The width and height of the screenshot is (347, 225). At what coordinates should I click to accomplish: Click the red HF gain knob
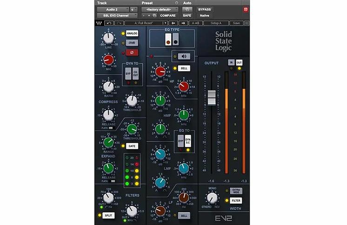tap(160, 72)
